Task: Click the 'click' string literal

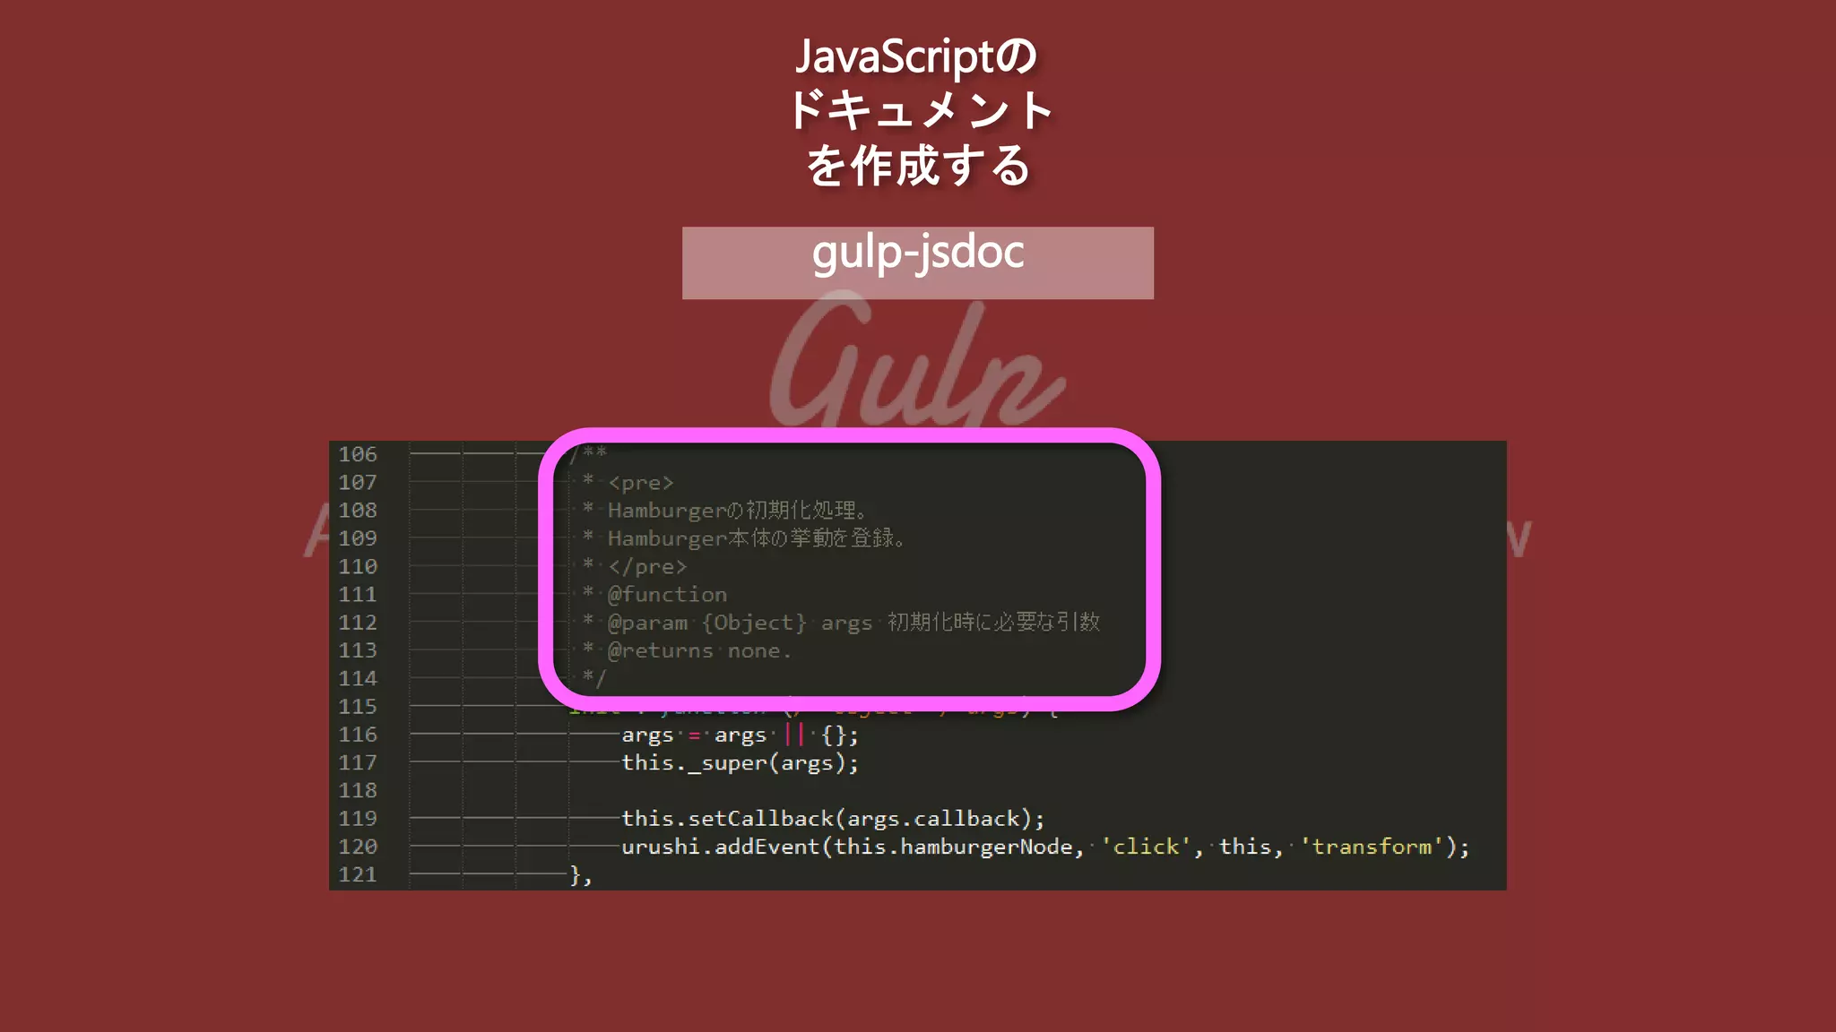Action: coord(1146,847)
